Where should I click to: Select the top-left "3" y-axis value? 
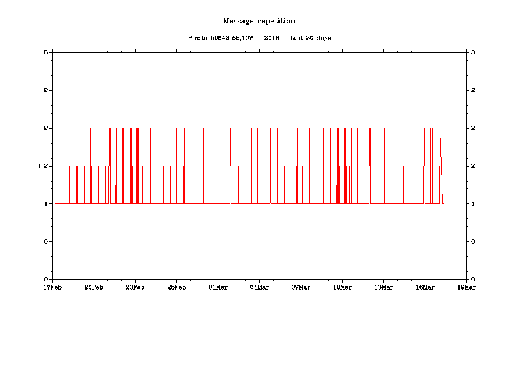click(45, 52)
